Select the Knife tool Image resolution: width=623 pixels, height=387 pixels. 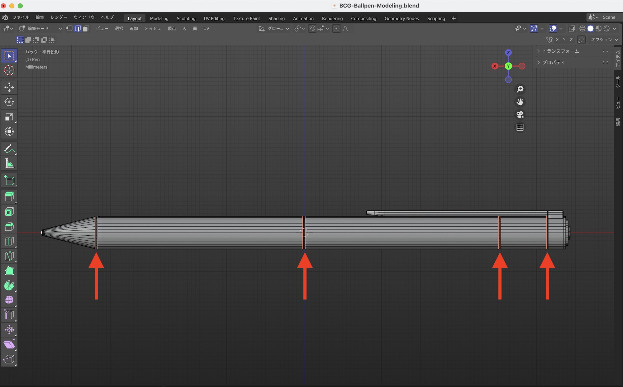click(9, 256)
